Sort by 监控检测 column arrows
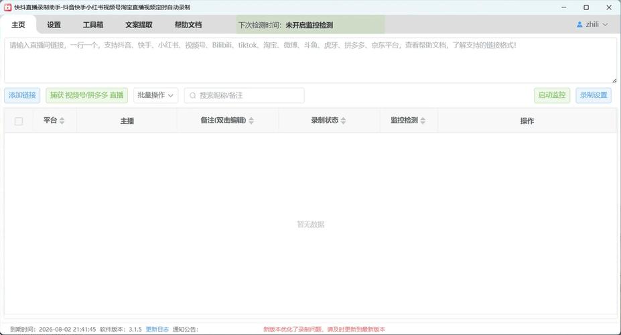This screenshot has height=335, width=621. pos(423,121)
